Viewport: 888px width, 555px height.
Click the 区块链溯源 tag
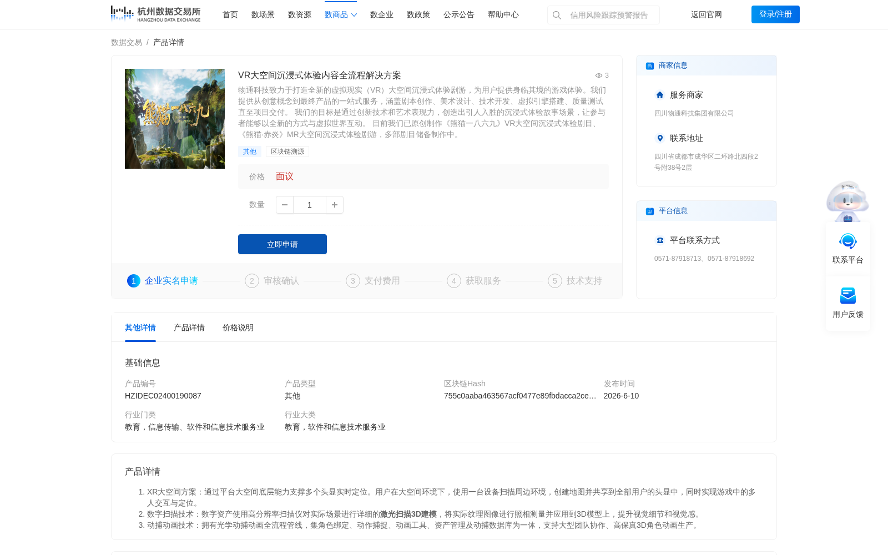(287, 152)
